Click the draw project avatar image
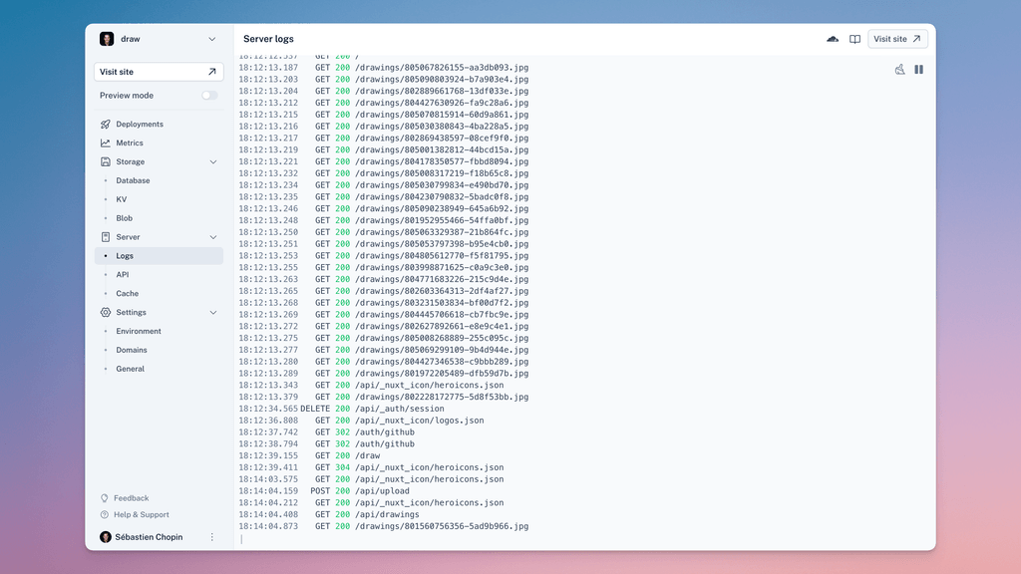Screen dimensions: 1021x574 [x=107, y=38]
